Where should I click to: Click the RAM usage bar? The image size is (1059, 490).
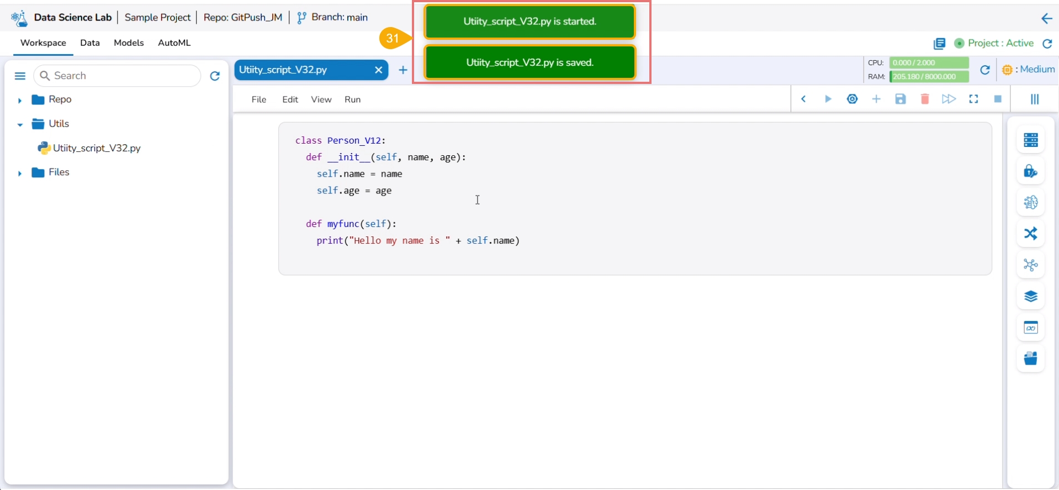coord(929,77)
